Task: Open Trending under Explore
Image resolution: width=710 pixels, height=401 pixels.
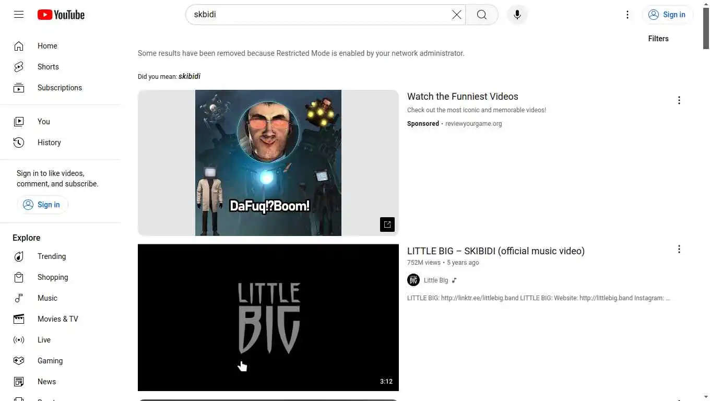Action: pos(61,256)
